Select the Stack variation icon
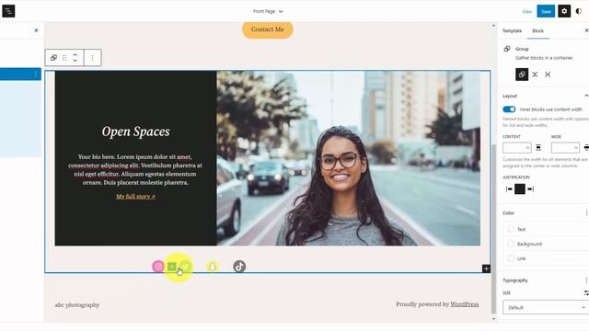 coord(548,74)
